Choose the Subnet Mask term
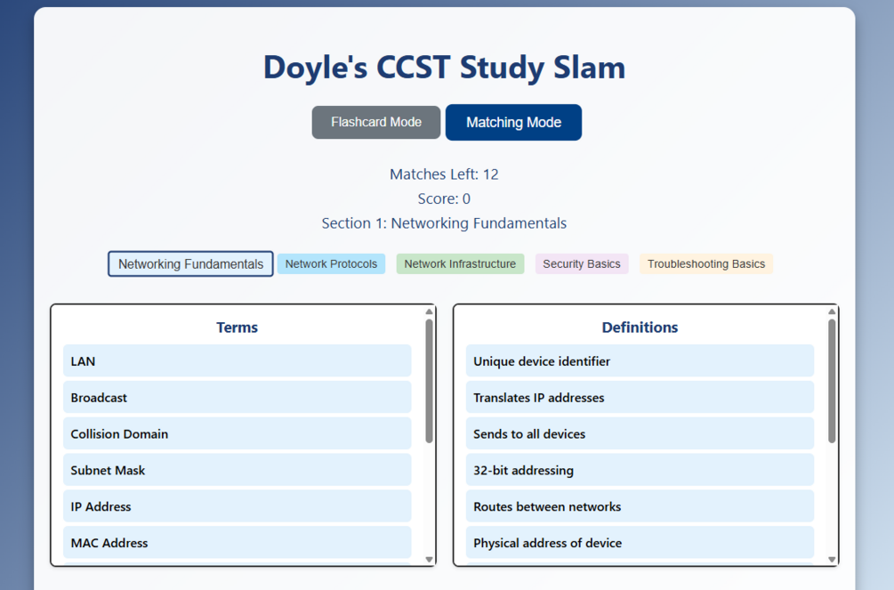The width and height of the screenshot is (894, 590). click(238, 470)
